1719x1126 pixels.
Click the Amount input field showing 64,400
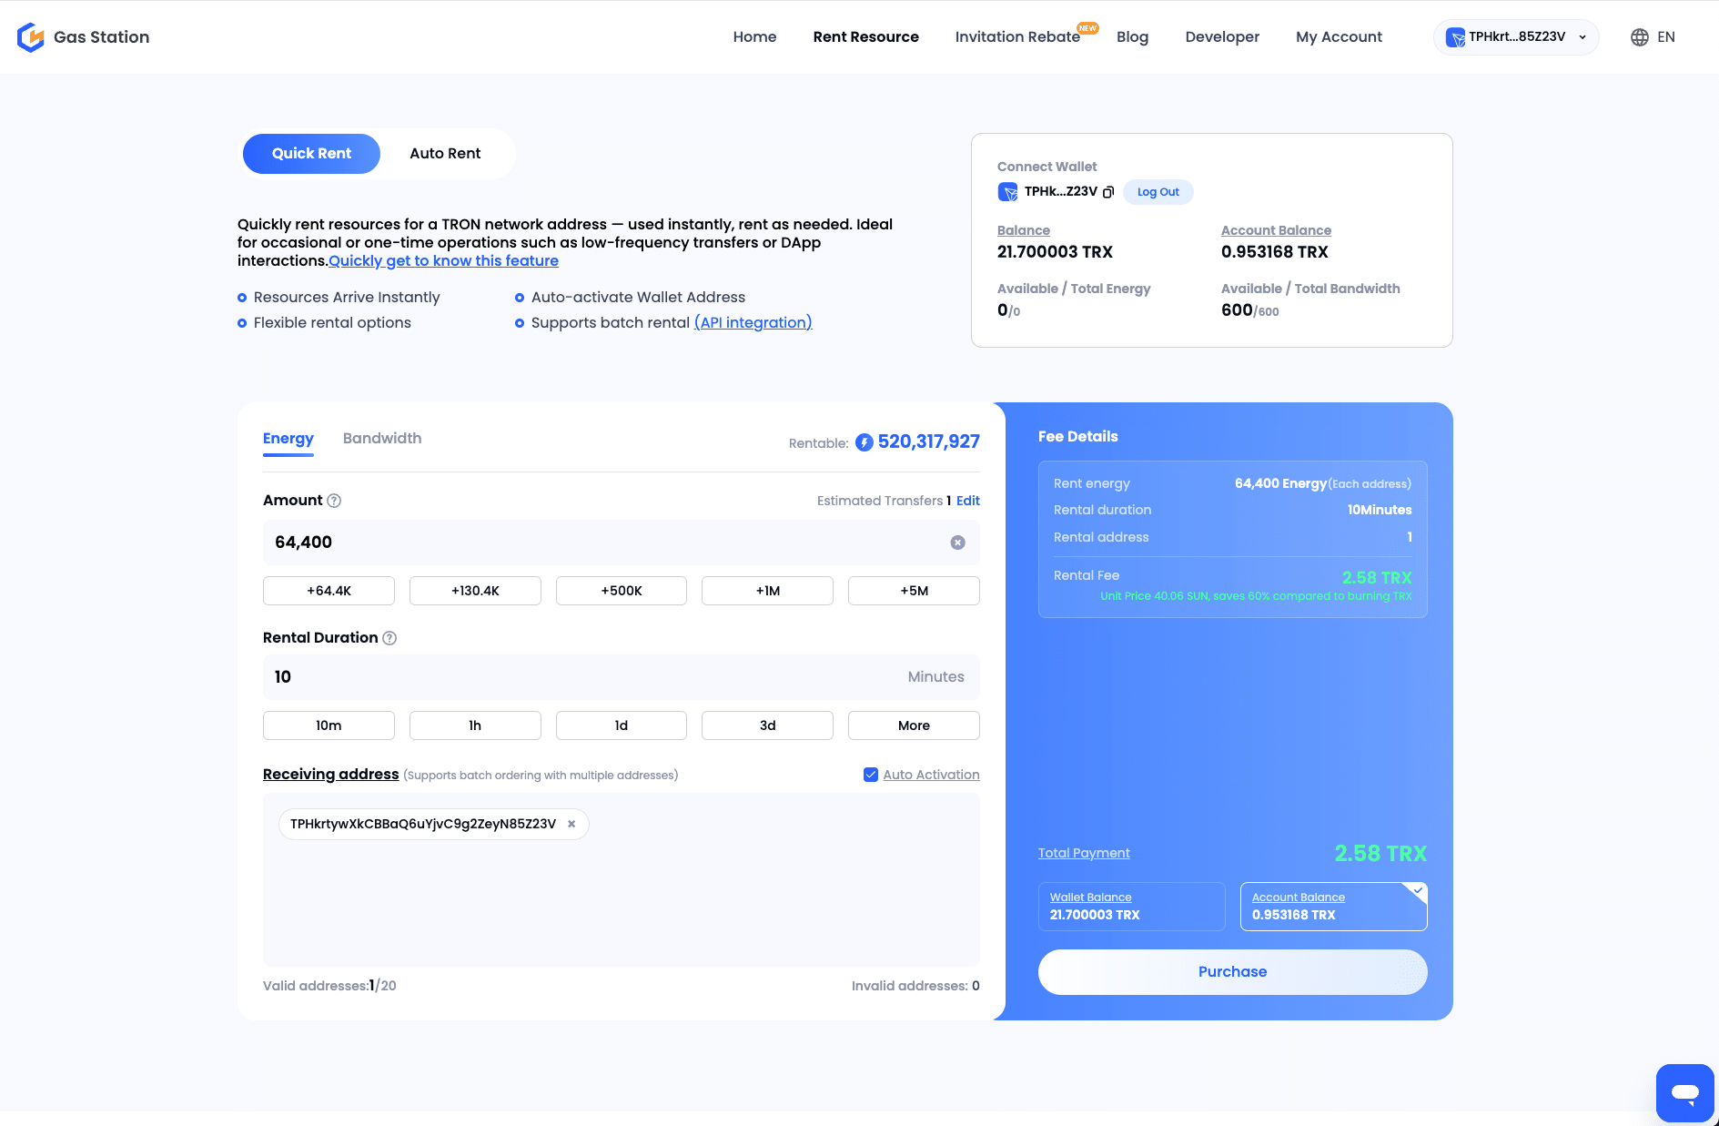click(x=622, y=543)
